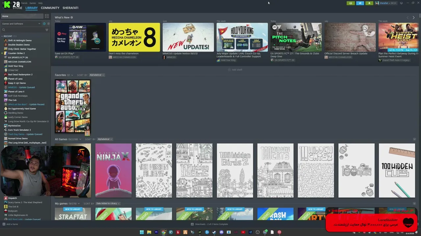Open the Sherafati account dropdown
This screenshot has width=421, height=236.
point(386,3)
